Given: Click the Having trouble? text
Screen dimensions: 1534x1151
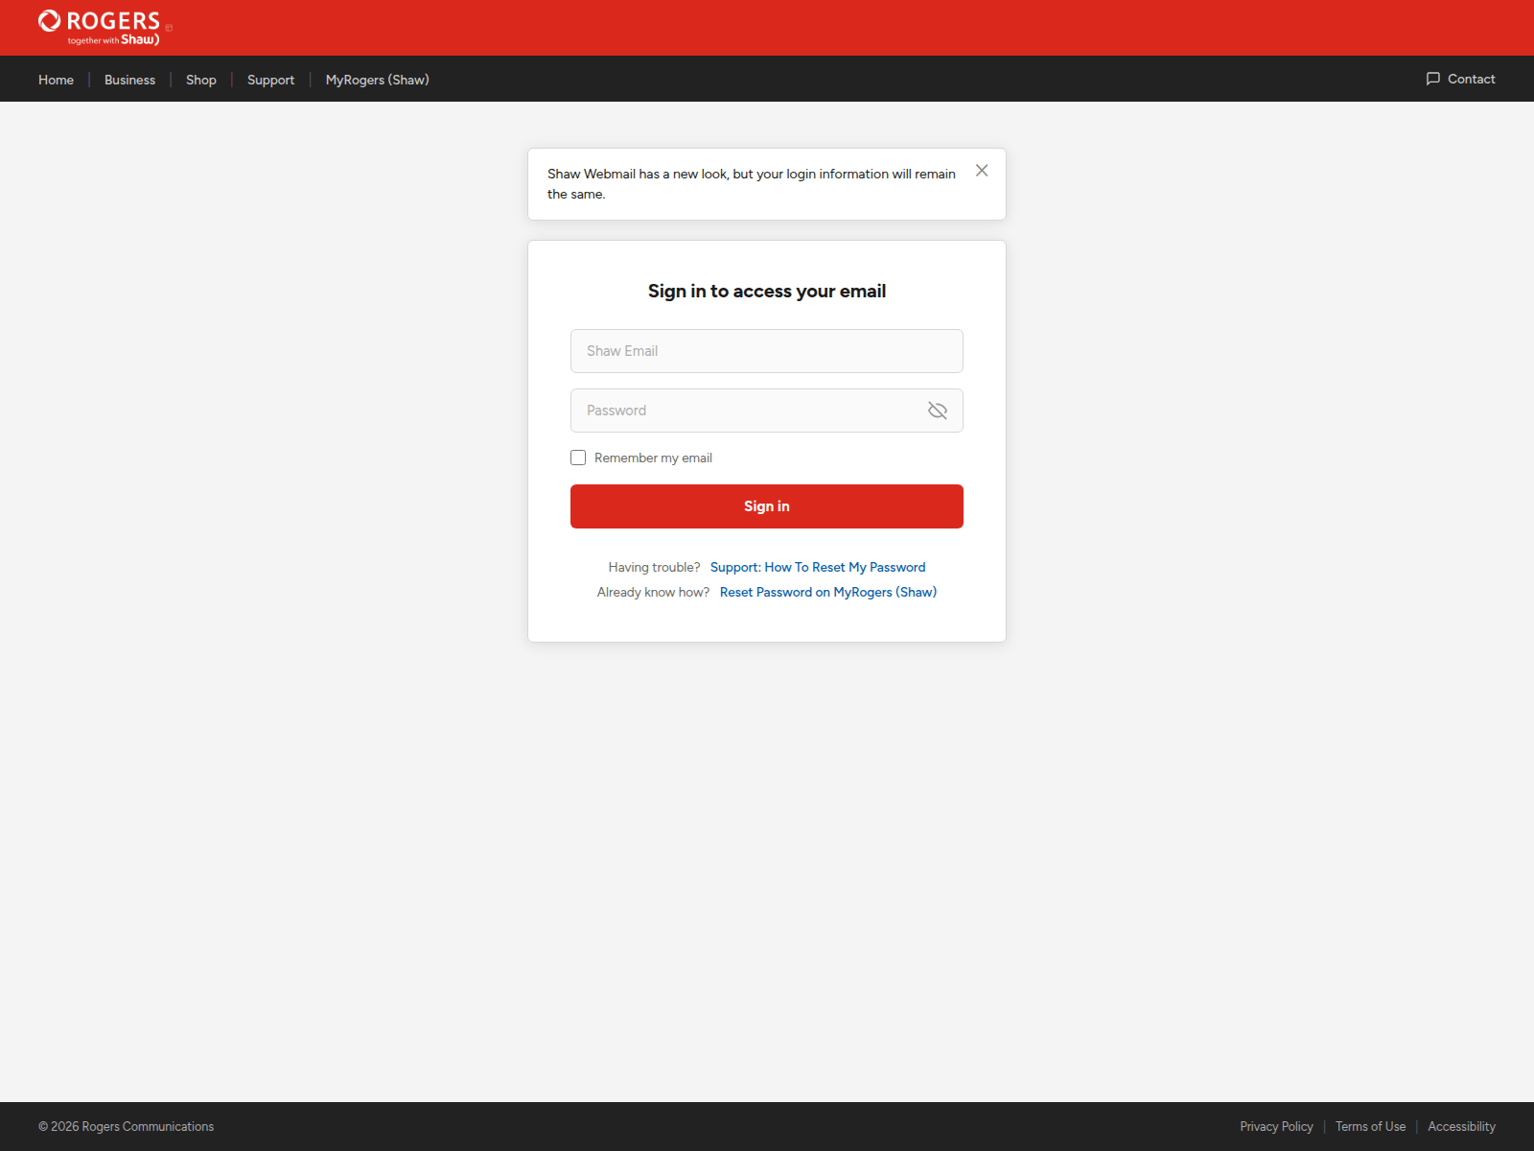Looking at the screenshot, I should tap(654, 567).
